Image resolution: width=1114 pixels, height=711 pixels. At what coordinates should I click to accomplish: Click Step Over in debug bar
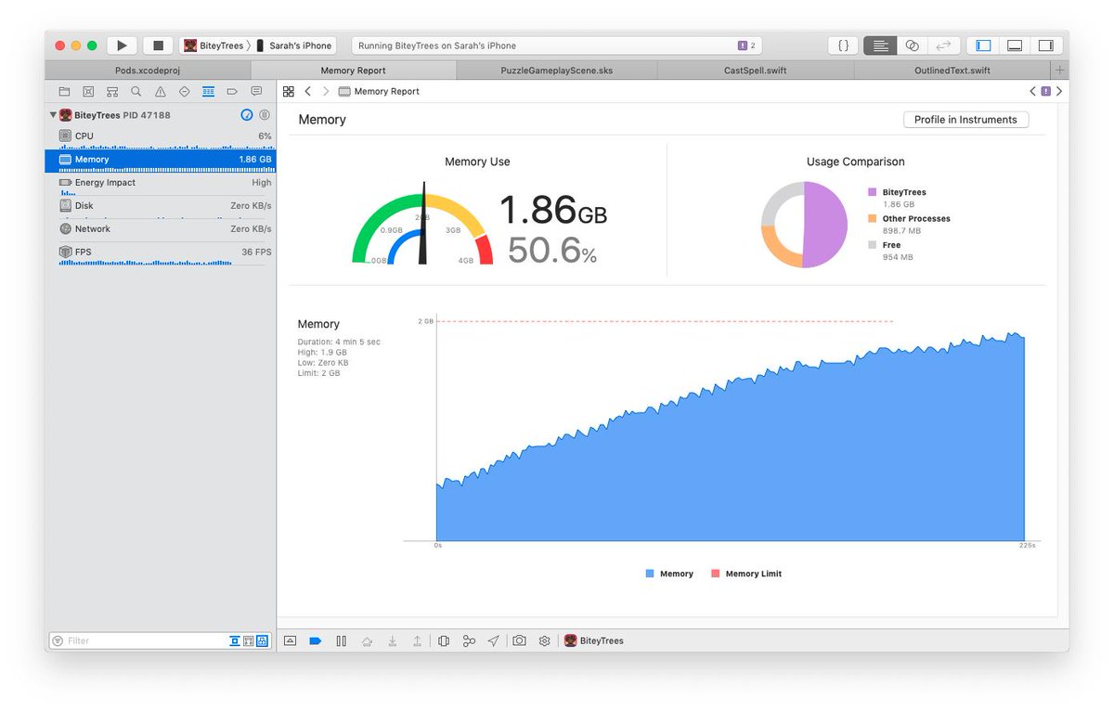(368, 640)
